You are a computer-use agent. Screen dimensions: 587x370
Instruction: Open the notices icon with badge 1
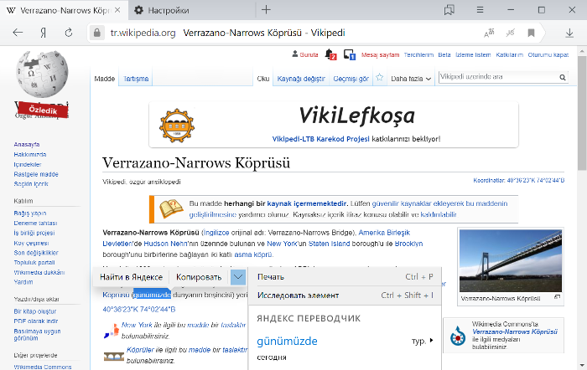349,54
